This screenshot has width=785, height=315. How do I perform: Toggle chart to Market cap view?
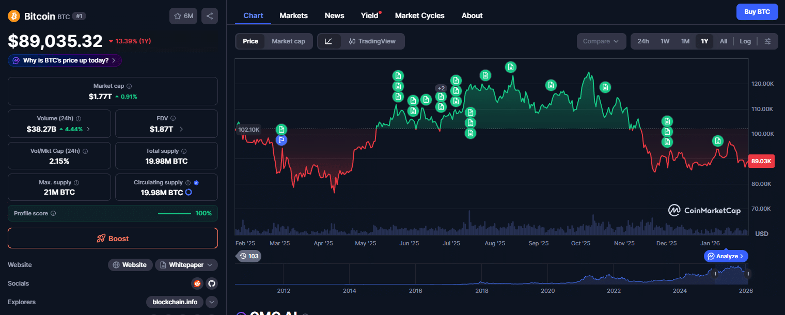288,41
